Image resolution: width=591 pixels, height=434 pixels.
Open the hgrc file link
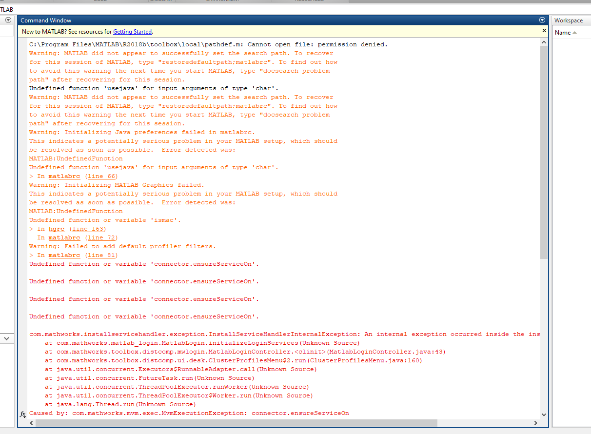(57, 229)
